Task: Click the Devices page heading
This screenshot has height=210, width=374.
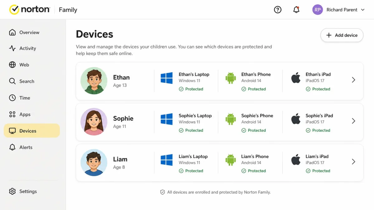Action: click(94, 34)
